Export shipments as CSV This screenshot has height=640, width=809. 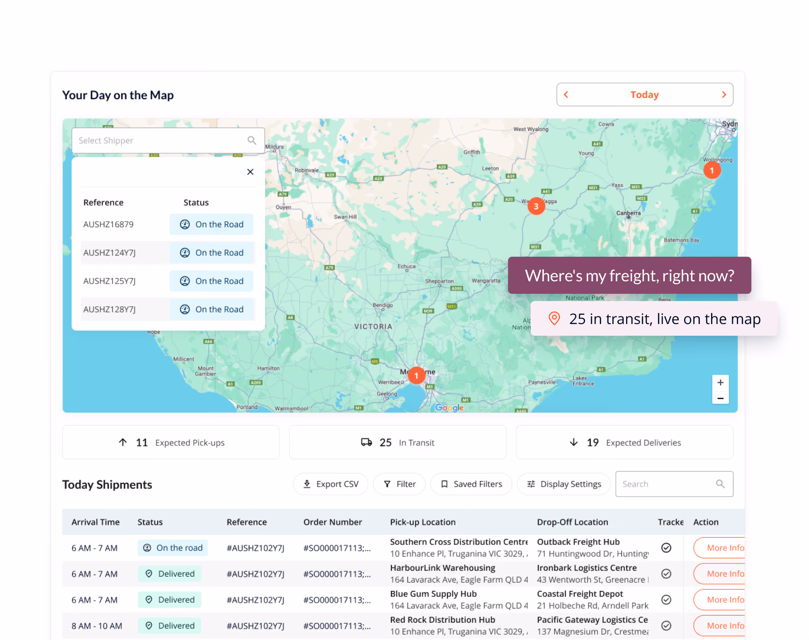click(330, 484)
